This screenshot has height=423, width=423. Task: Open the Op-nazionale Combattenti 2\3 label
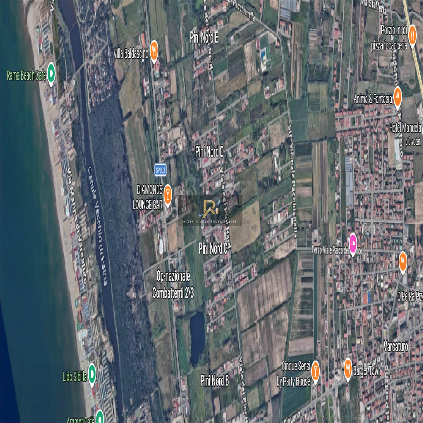click(x=173, y=284)
